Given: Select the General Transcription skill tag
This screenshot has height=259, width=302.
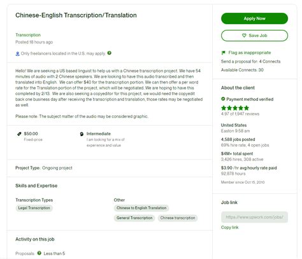Looking at the screenshot, I should click(x=134, y=218).
